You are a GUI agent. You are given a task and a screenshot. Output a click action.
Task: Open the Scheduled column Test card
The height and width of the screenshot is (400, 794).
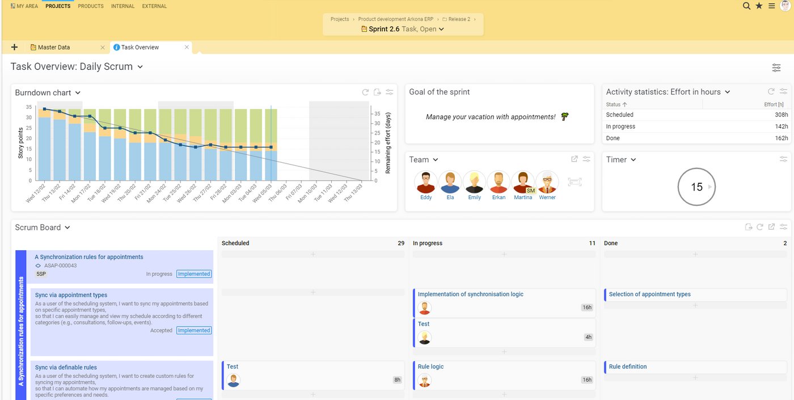pyautogui.click(x=313, y=374)
